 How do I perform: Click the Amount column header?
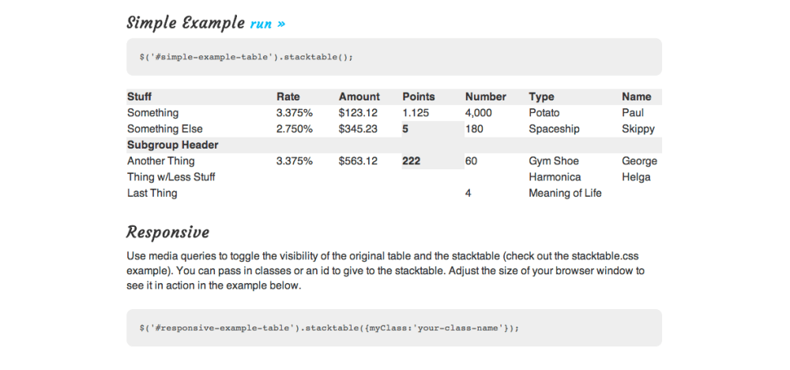click(359, 96)
